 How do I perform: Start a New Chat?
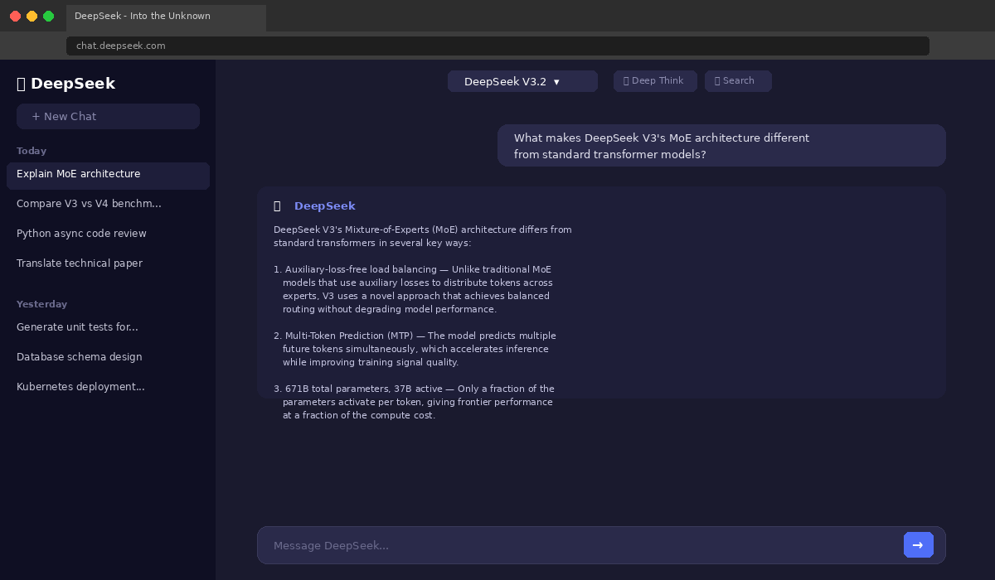(x=108, y=116)
